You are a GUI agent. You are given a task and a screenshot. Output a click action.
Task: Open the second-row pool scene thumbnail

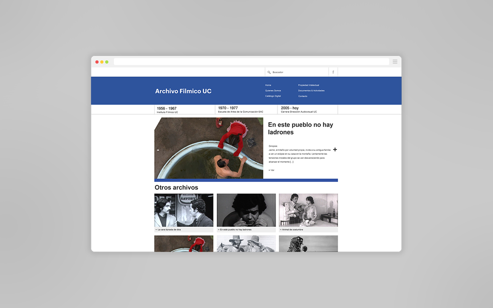(x=184, y=244)
